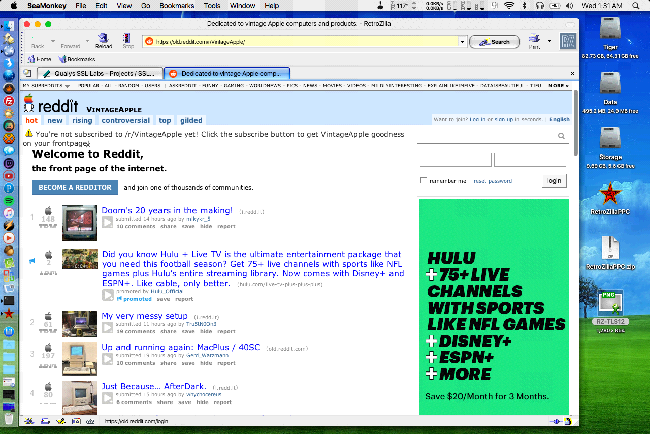Downvote the Doom's 20 years post
This screenshot has height=434, width=650.
tap(48, 228)
